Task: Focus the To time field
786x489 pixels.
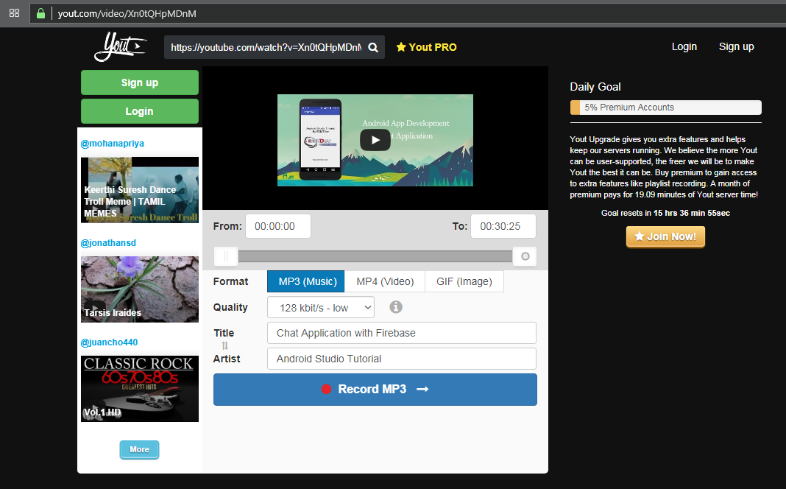Action: click(503, 226)
